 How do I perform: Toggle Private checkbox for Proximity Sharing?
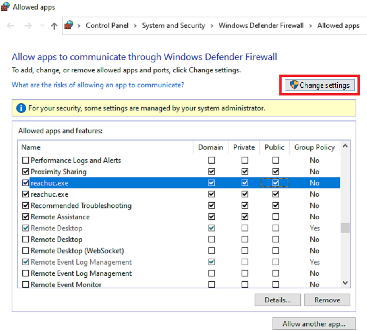point(244,171)
